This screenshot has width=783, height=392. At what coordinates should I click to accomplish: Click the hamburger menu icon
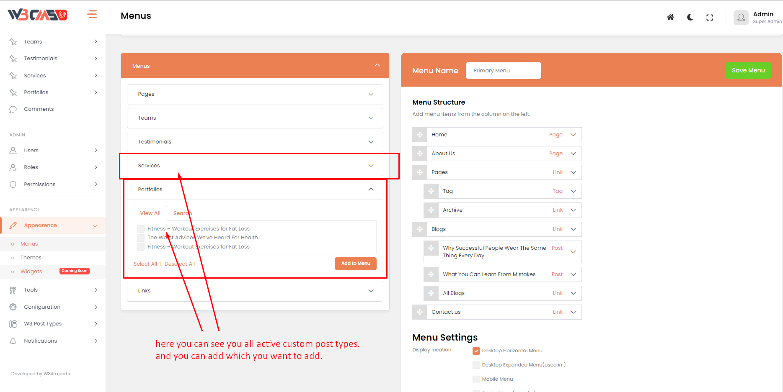click(x=92, y=15)
